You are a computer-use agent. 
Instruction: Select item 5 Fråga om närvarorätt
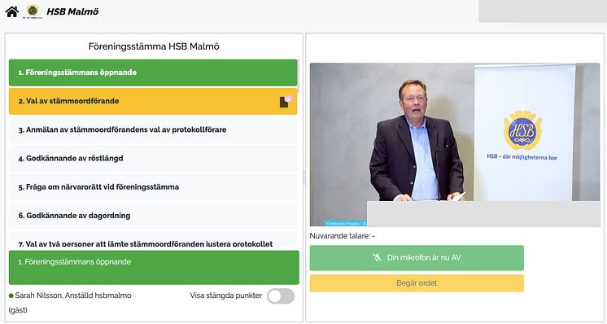153,187
